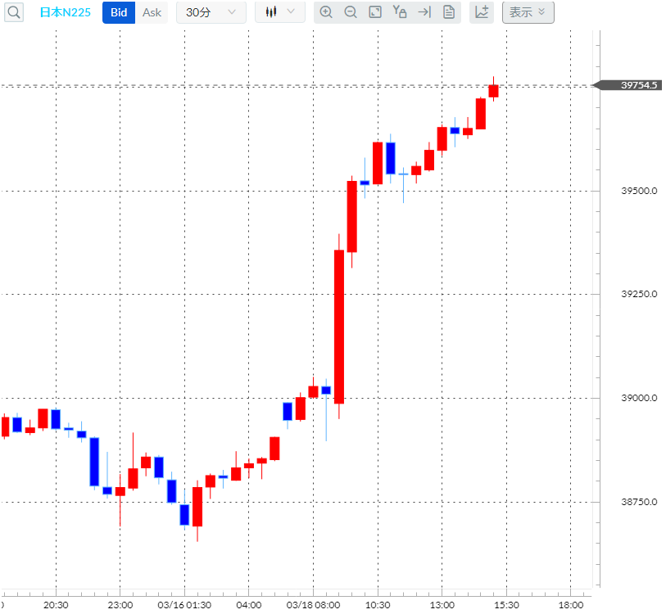Open the add-indicator chart icon
666x614 pixels.
tap(482, 12)
